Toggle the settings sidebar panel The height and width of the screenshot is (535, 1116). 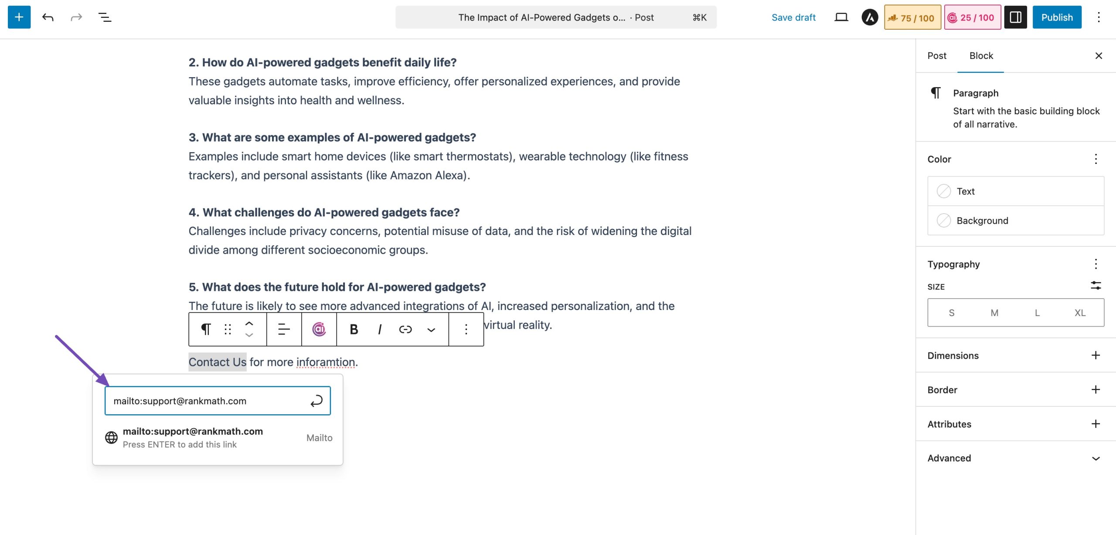coord(1015,17)
